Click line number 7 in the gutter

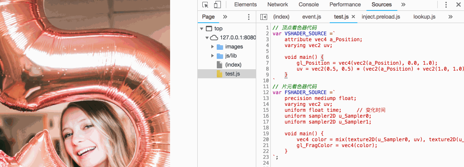click(267, 63)
